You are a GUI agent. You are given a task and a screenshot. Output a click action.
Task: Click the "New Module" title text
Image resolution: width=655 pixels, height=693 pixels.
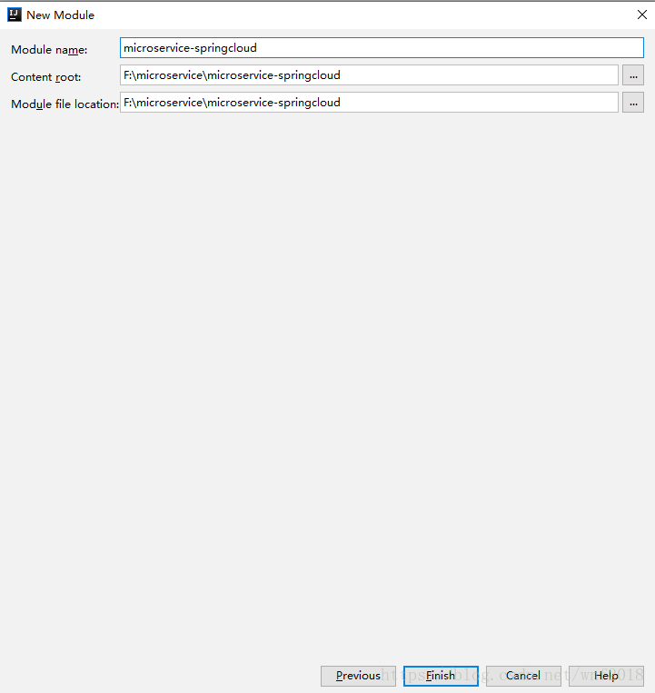tap(60, 15)
